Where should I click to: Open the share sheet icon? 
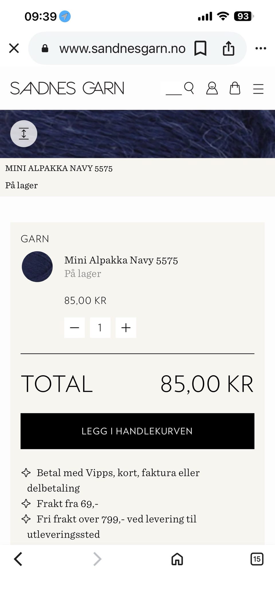pos(228,48)
